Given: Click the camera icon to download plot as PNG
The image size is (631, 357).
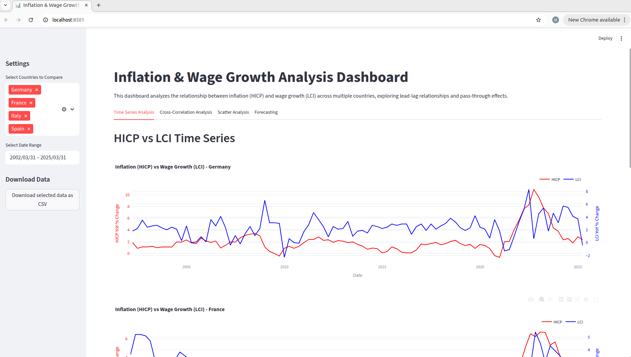Looking at the screenshot, I should click(x=531, y=299).
